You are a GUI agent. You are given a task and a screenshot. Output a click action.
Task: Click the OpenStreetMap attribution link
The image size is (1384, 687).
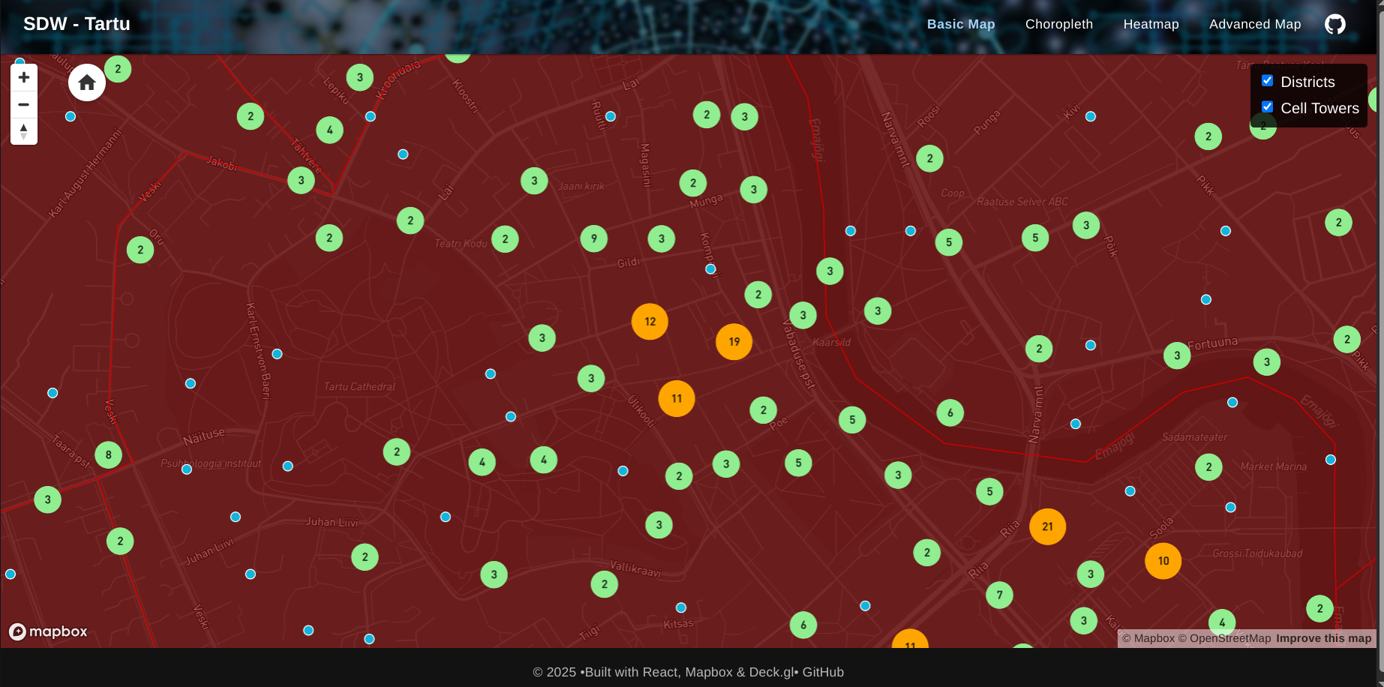1230,638
